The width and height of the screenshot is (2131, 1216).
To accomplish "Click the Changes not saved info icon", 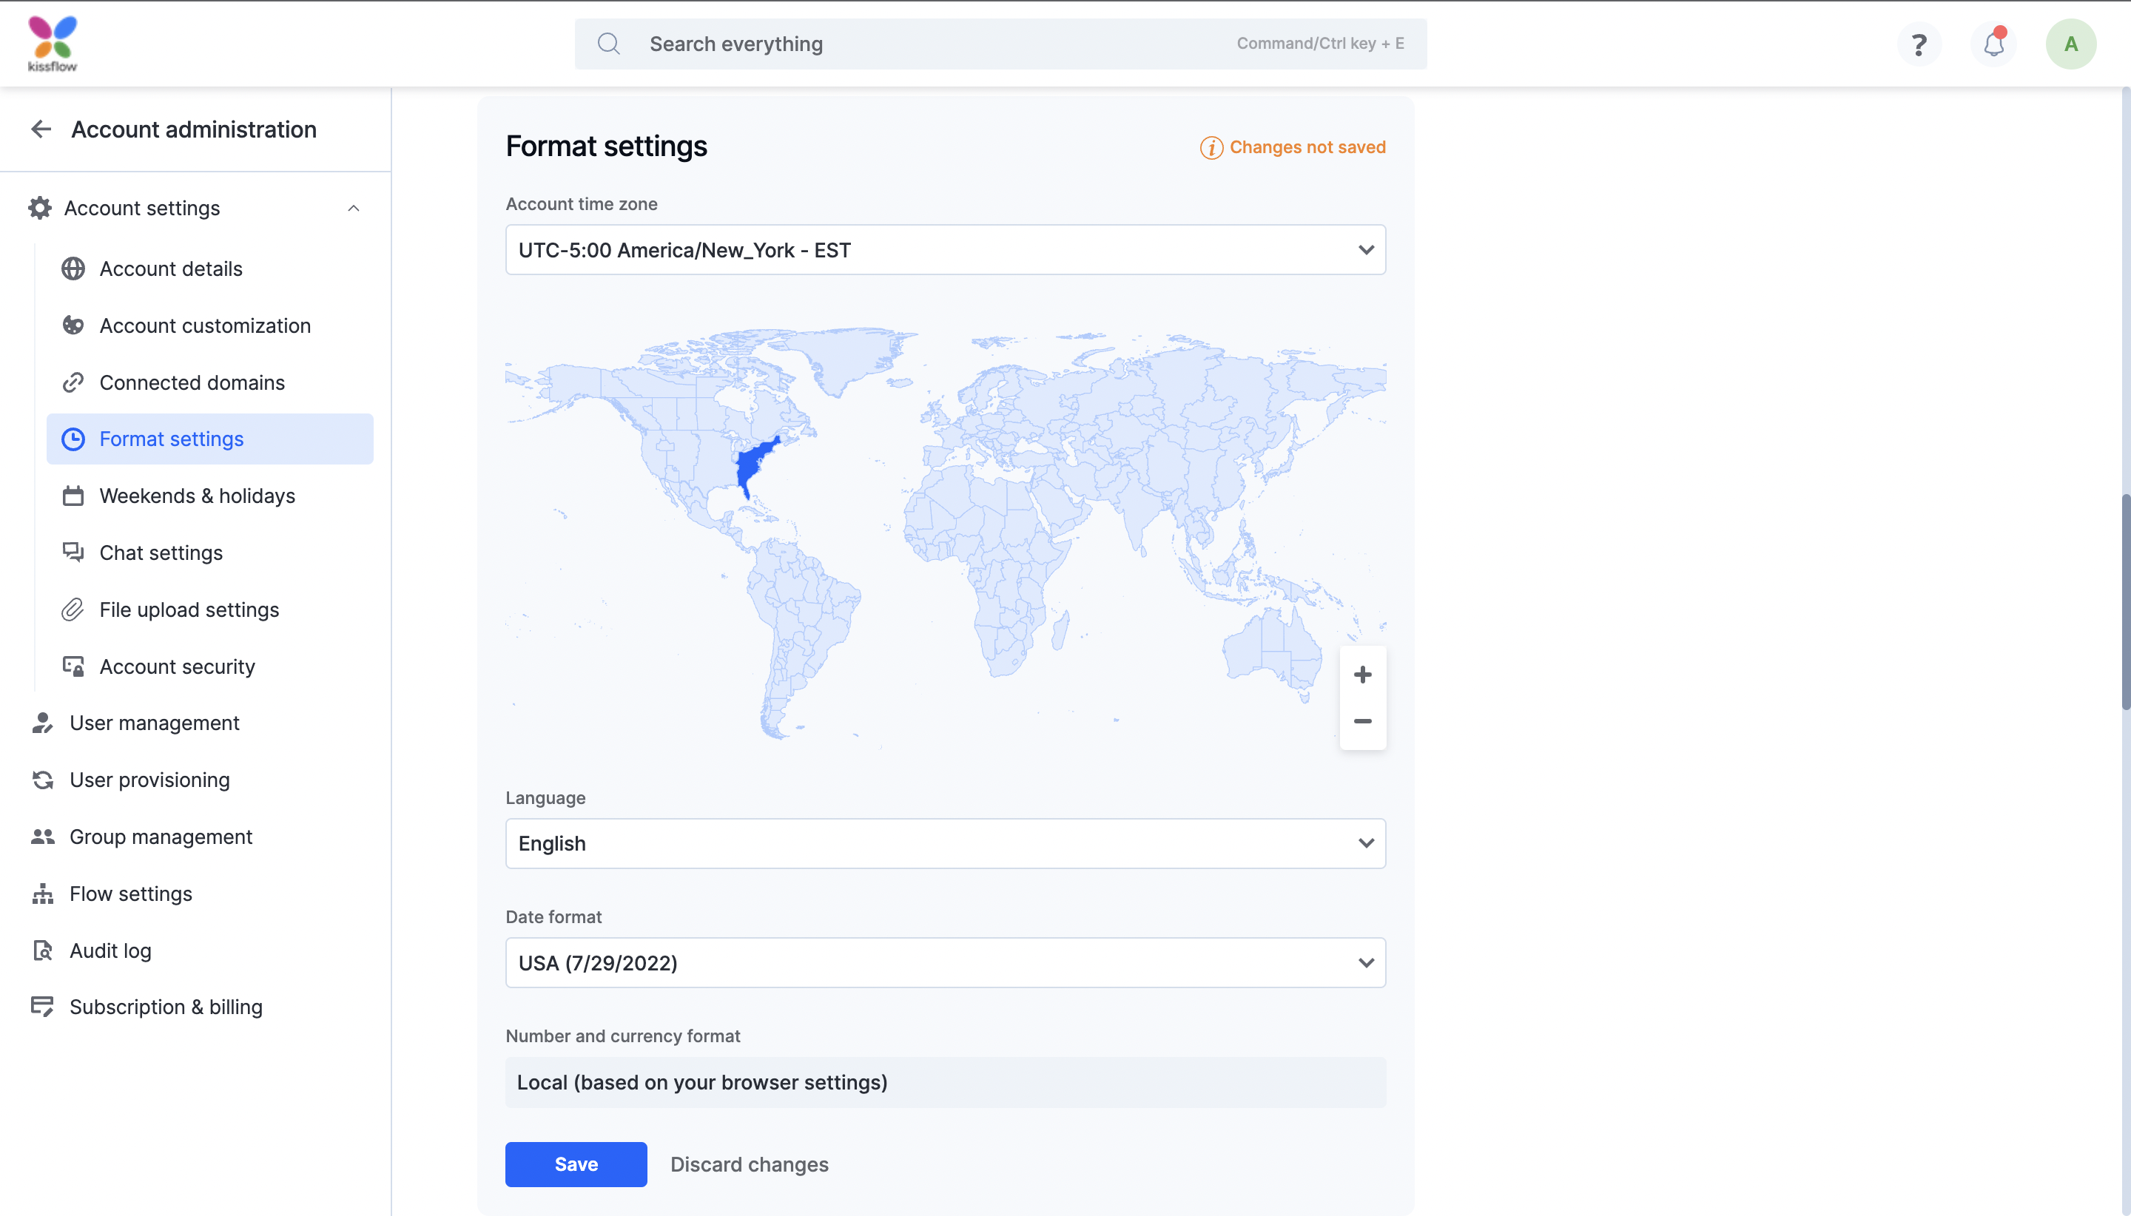I will 1211,148.
